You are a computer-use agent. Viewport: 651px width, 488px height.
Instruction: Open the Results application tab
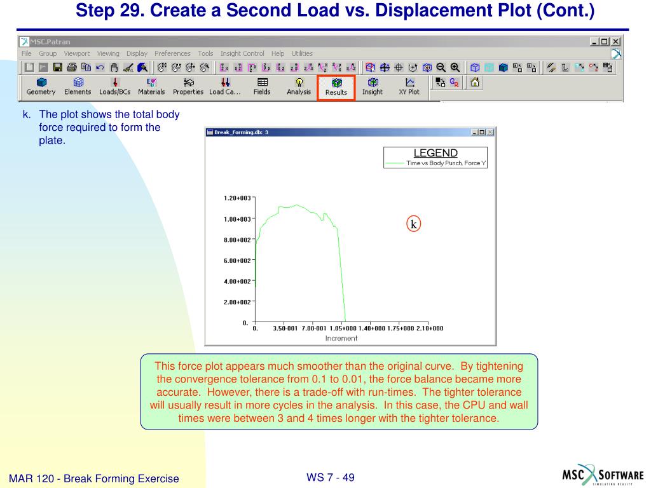point(336,88)
